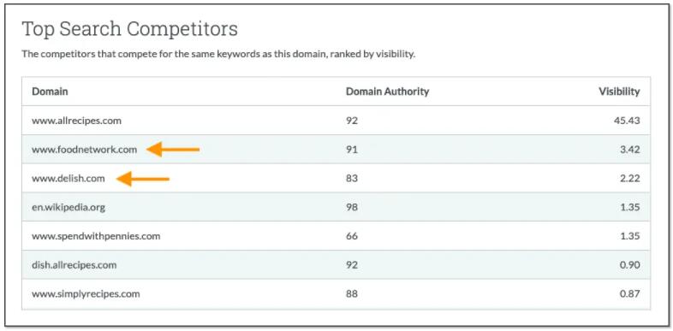The width and height of the screenshot is (673, 331).
Task: Click the en.wikipedia.org domain entry
Action: pos(68,208)
